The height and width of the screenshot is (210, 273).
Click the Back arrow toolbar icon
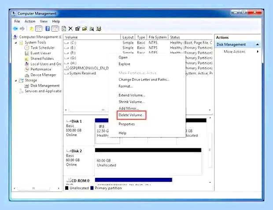coord(15,29)
